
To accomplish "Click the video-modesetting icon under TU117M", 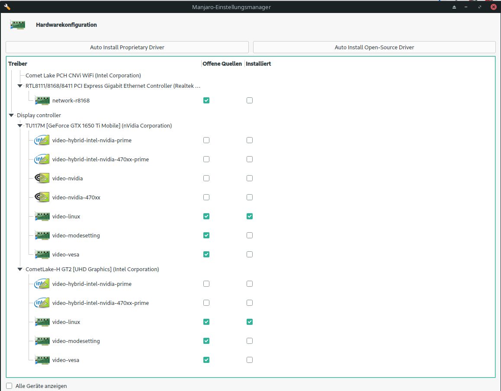I will (42, 235).
